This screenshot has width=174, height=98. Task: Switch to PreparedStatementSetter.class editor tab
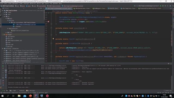(150, 8)
